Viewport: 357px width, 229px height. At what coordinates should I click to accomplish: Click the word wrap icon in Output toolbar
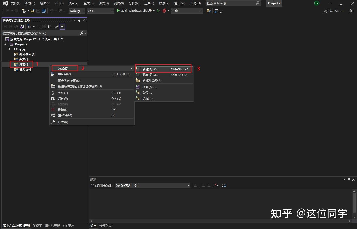224,186
